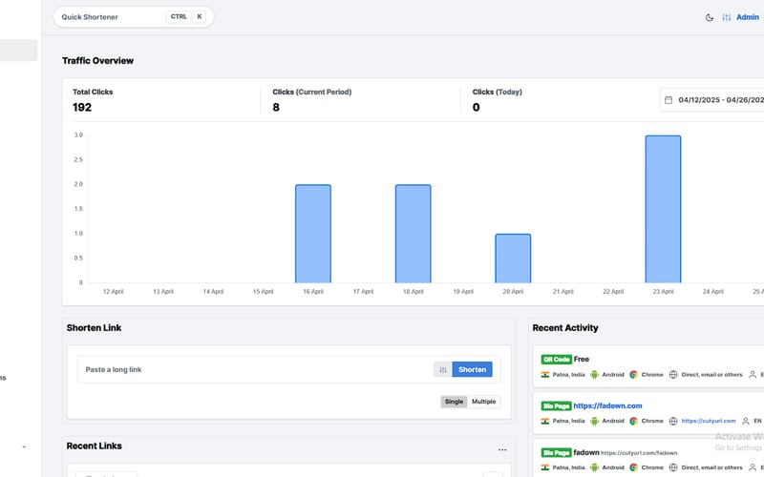Screen dimensions: 764x477
Task: Click the Total Clicks value 192
Action: 82,108
